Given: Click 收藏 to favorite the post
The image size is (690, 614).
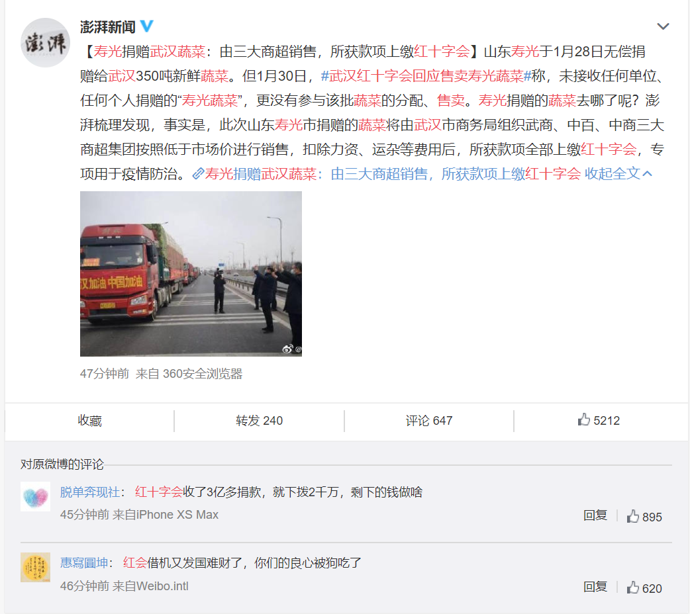Looking at the screenshot, I should pyautogui.click(x=90, y=421).
